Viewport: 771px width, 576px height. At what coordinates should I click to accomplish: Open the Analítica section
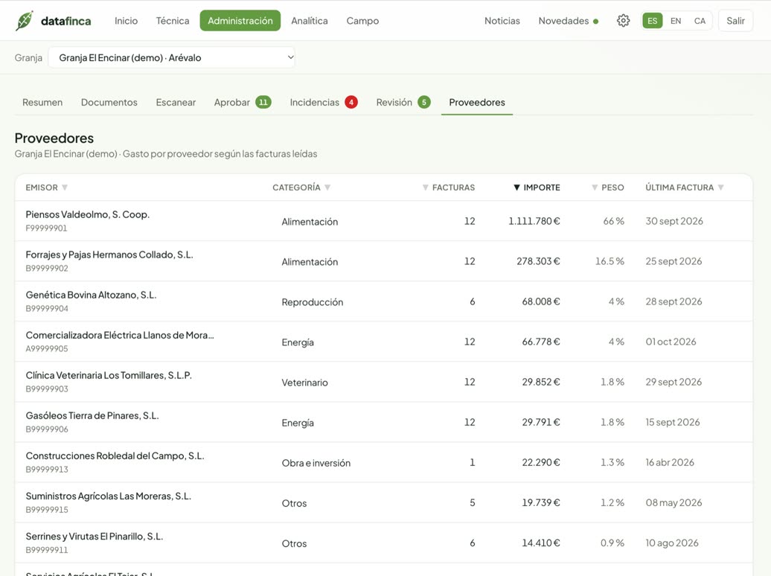click(310, 21)
